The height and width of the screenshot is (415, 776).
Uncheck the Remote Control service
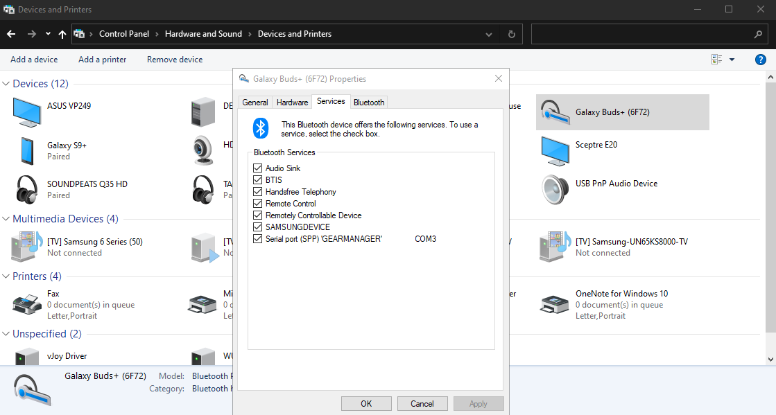pos(257,203)
